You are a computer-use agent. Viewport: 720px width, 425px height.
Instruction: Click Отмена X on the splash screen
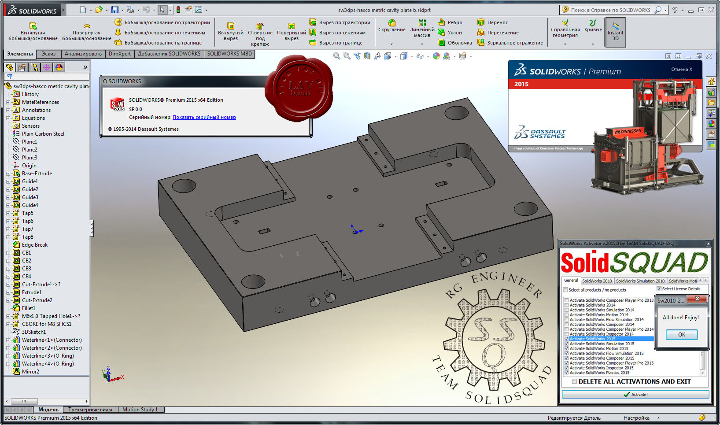[x=681, y=70]
